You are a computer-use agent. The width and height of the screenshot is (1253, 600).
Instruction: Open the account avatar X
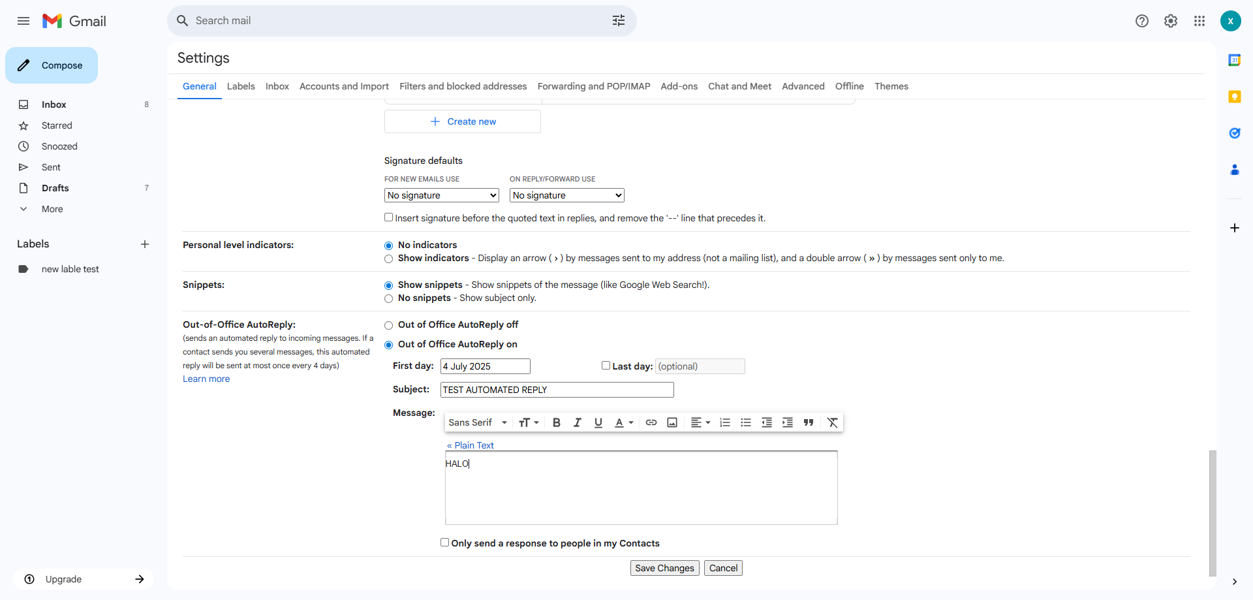pos(1231,21)
